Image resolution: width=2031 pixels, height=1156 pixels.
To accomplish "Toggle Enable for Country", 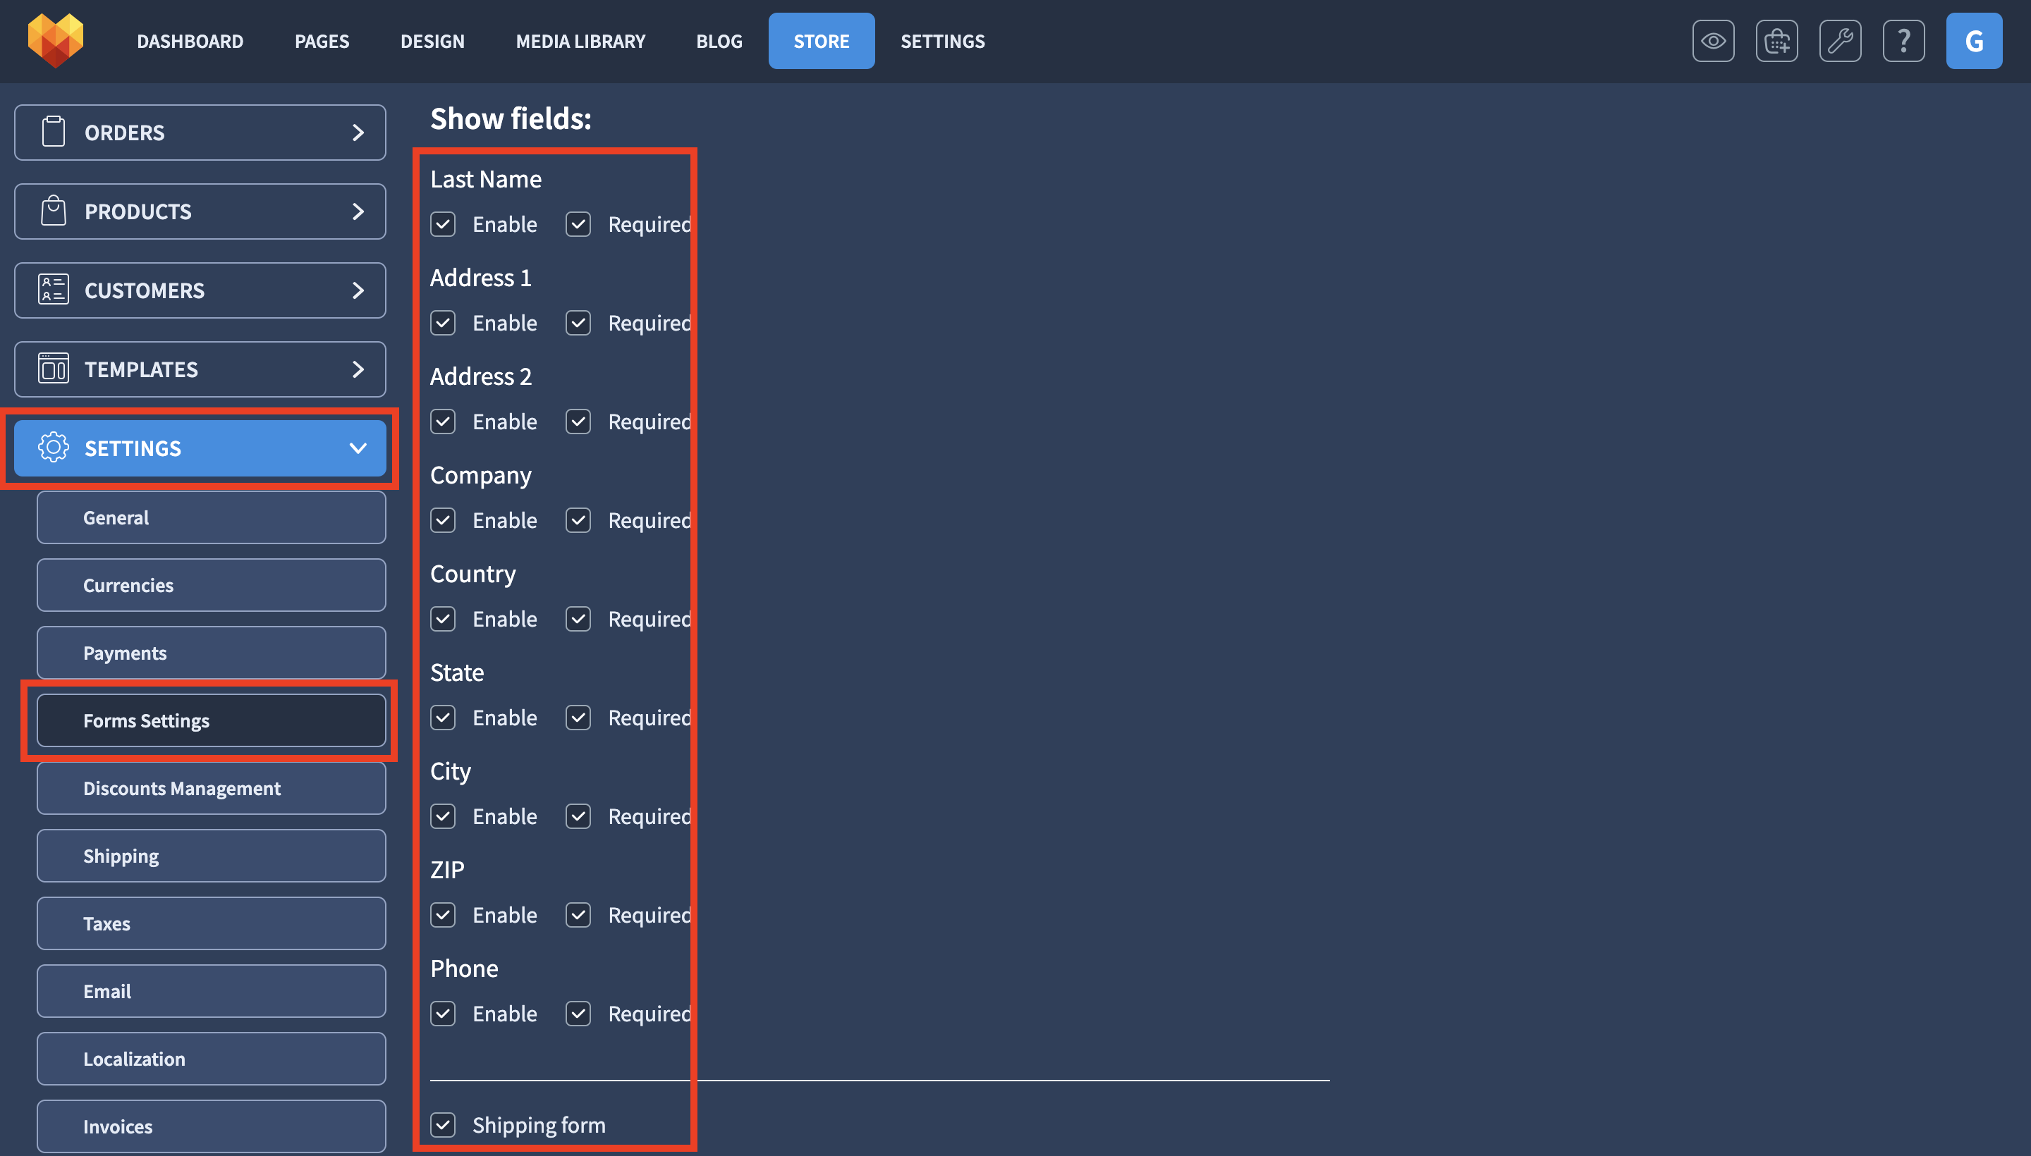I will point(443,618).
